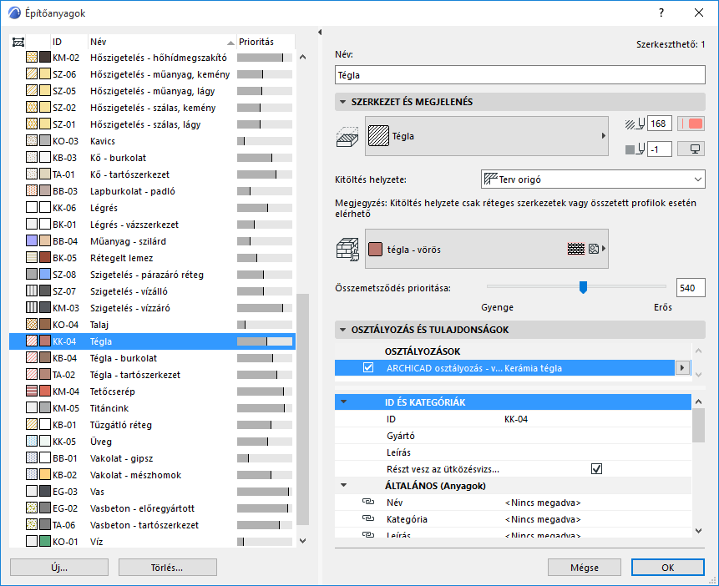Click the Név text field containing Tégla
The image size is (719, 586).
520,75
